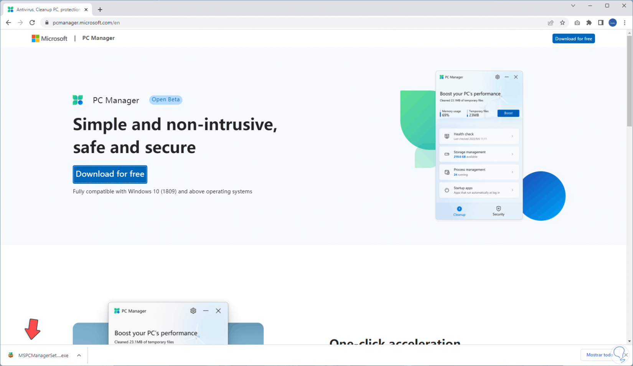Expand the chevron next to Storage management

click(513, 154)
